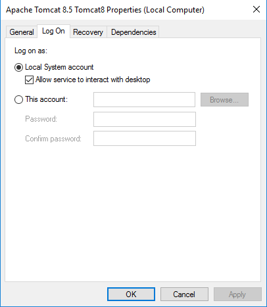Choose the This account radio option
The height and width of the screenshot is (307, 267).
[x=18, y=99]
